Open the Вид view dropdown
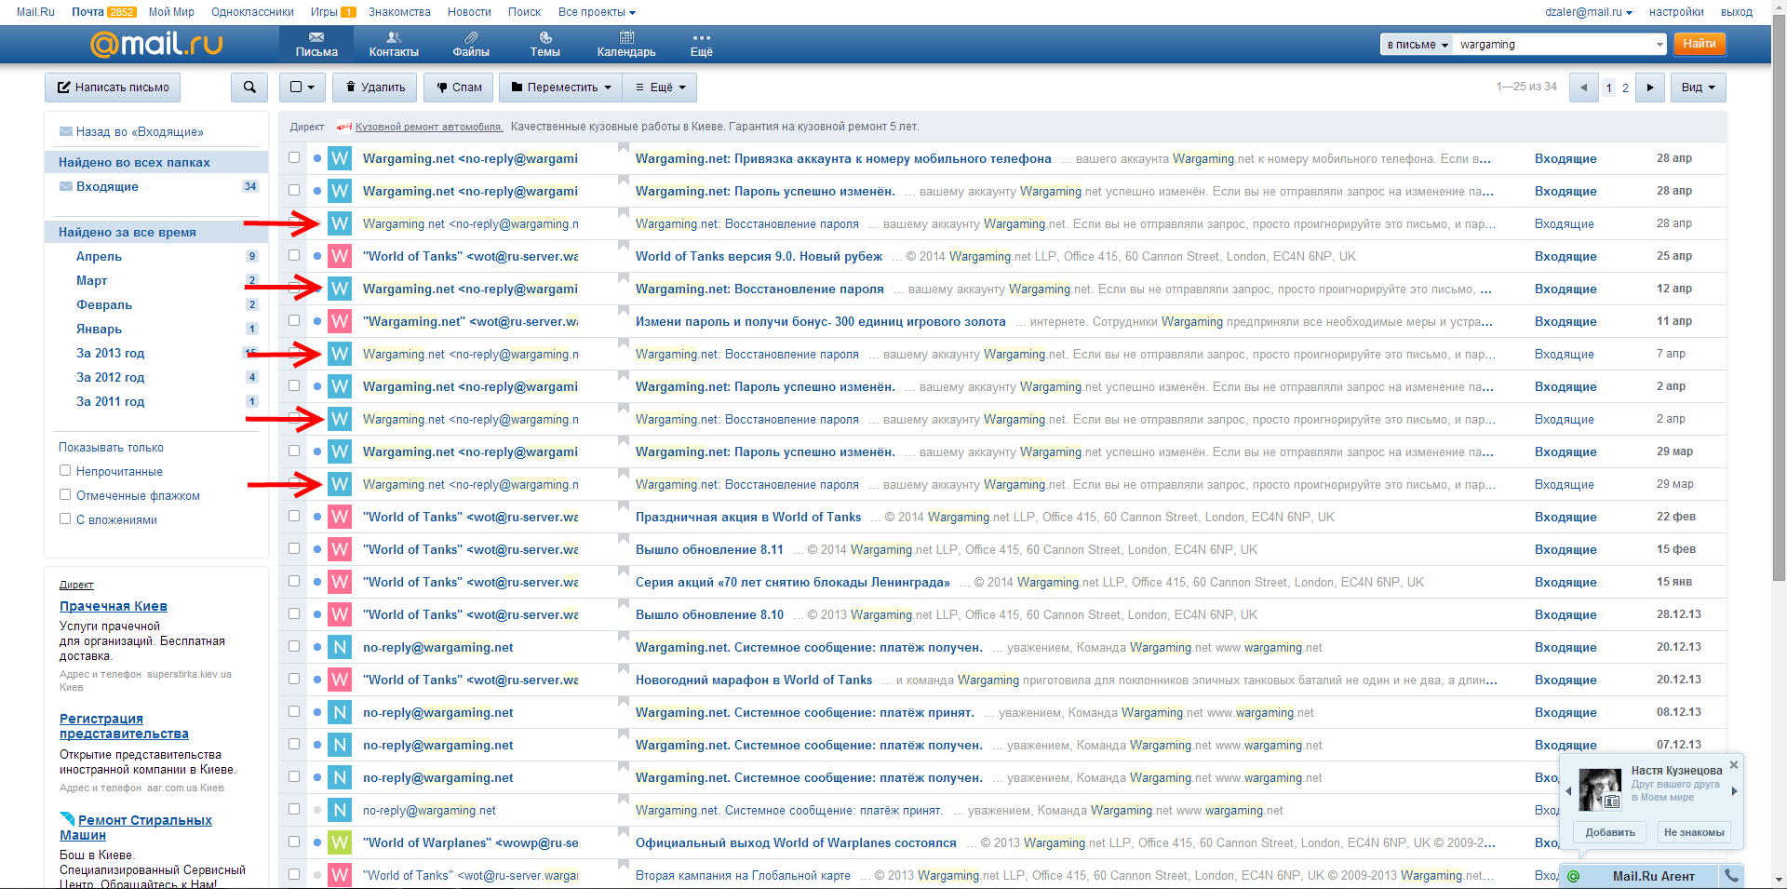Image resolution: width=1787 pixels, height=889 pixels. [1699, 88]
